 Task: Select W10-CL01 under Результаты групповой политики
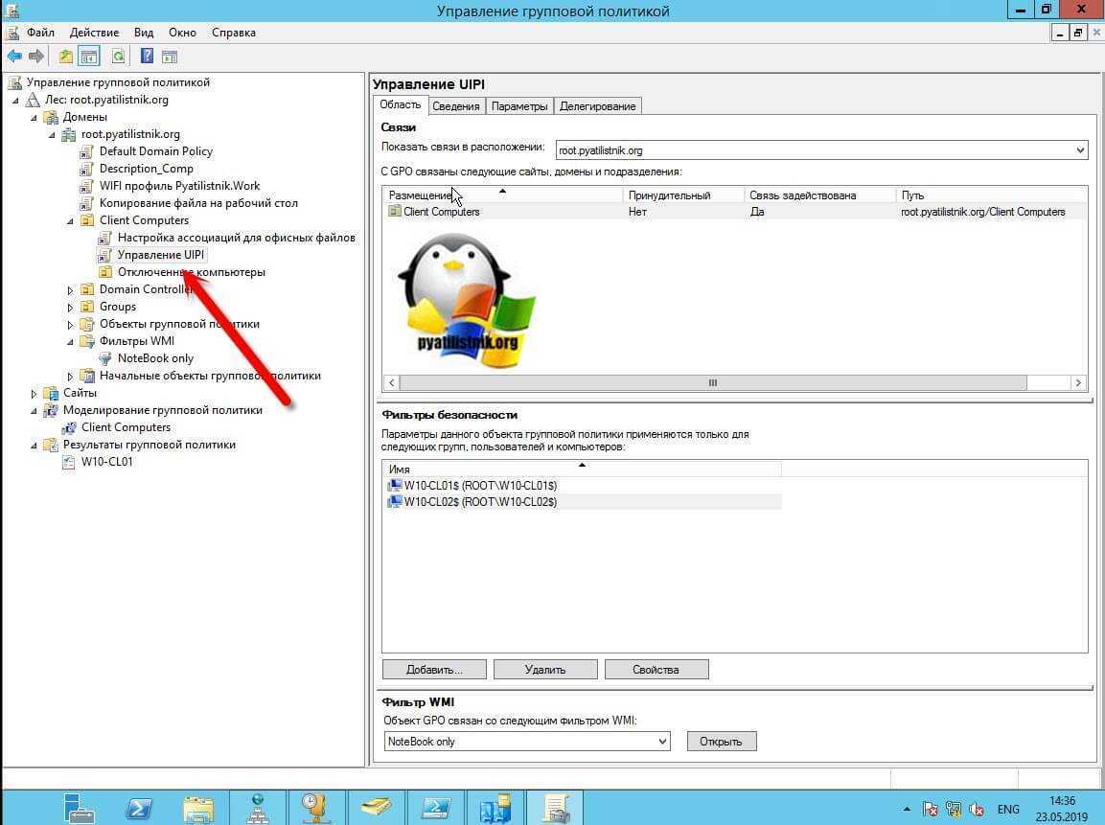pyautogui.click(x=107, y=462)
